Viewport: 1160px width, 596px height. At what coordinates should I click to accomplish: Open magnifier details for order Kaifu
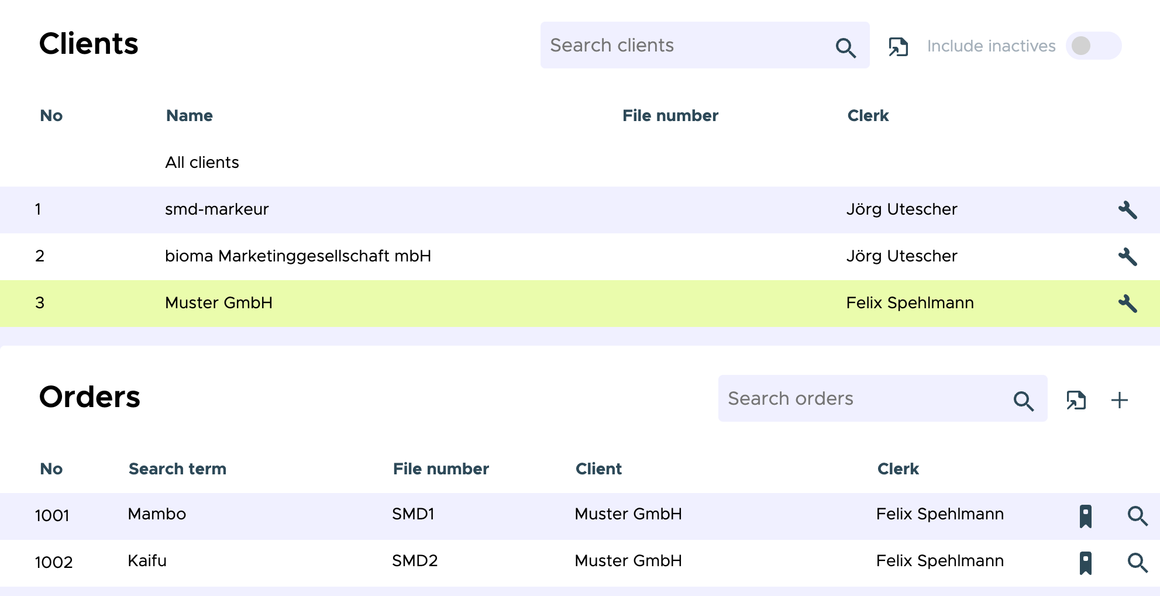(x=1137, y=563)
